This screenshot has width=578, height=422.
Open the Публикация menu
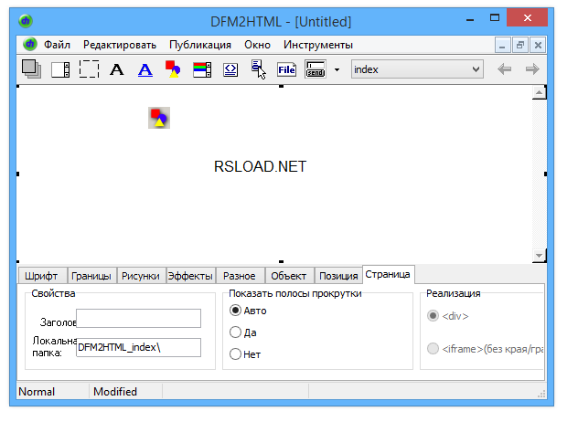(200, 45)
